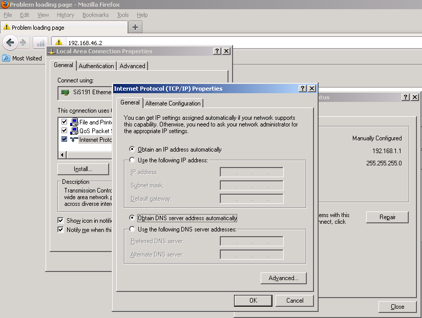Select Use the following DNS server addresses
Viewport: 422px width, 318px height.
coord(132,229)
